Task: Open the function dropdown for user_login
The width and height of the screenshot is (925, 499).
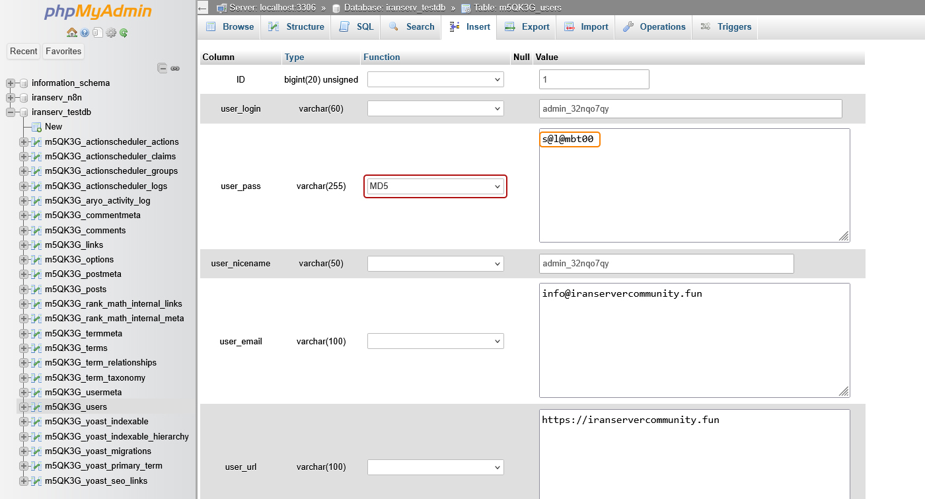Action: pyautogui.click(x=435, y=108)
